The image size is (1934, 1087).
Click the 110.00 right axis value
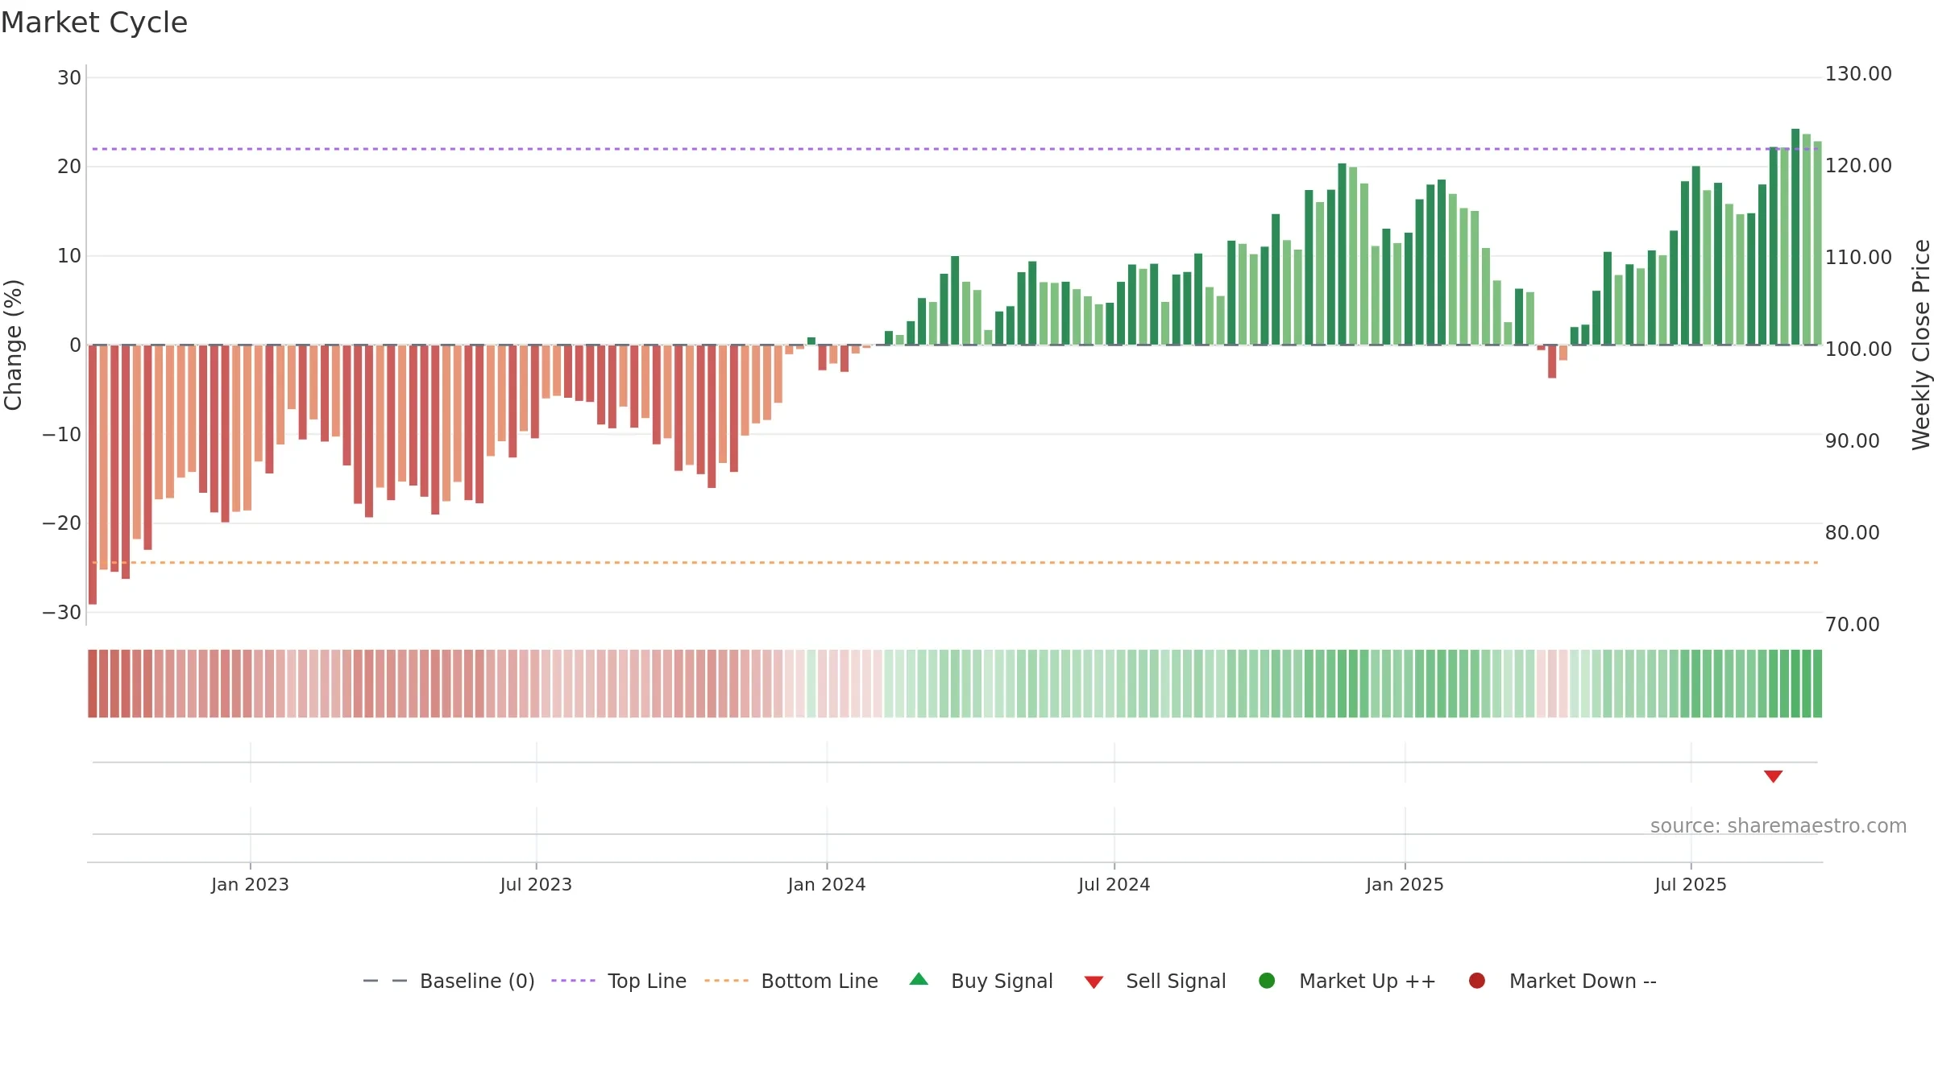(x=1858, y=258)
